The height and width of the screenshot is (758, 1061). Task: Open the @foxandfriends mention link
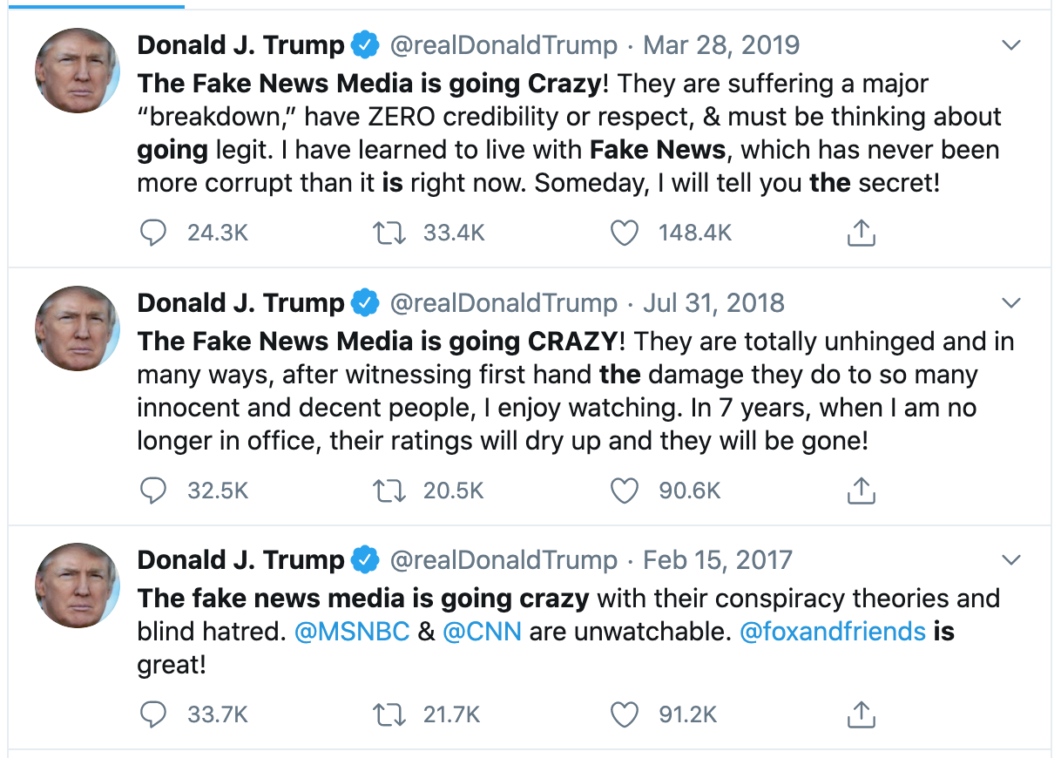tap(834, 631)
